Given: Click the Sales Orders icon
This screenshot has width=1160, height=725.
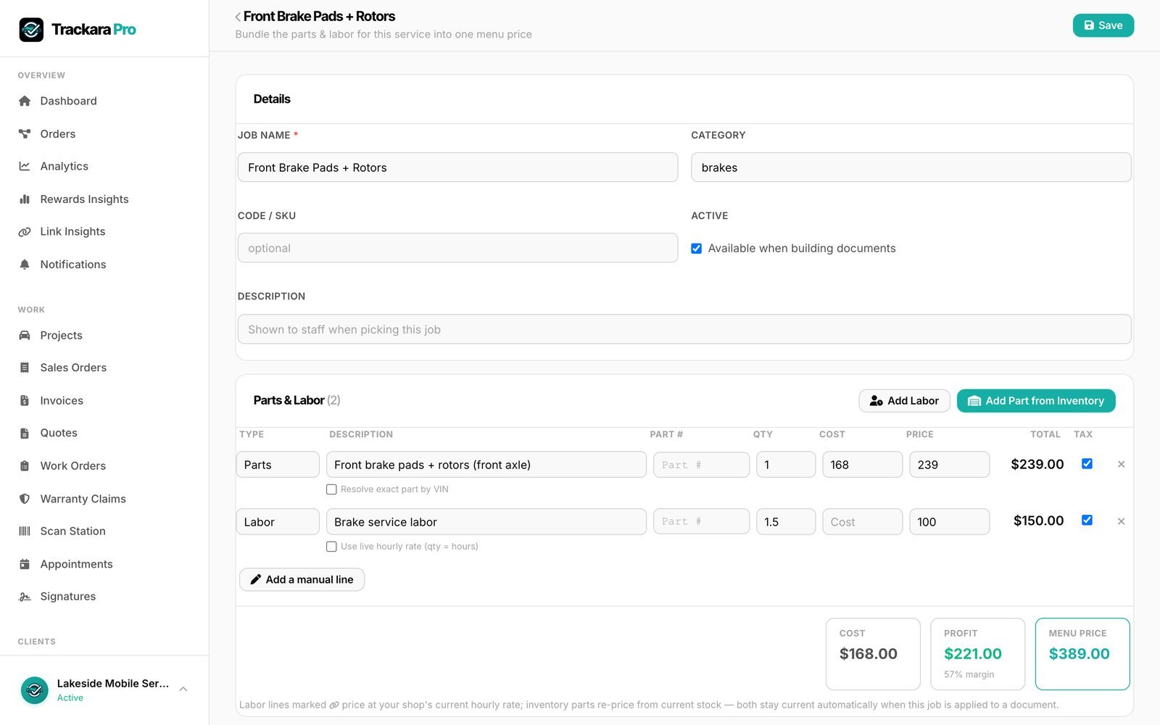Looking at the screenshot, I should point(25,368).
